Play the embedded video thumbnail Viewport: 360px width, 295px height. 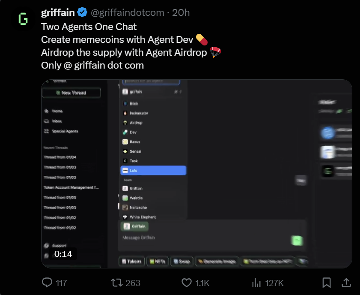point(196,174)
